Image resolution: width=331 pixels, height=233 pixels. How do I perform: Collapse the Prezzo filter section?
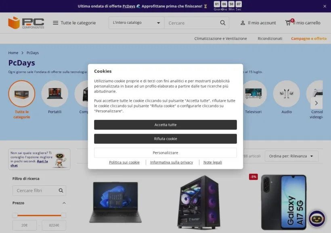pos(64,203)
